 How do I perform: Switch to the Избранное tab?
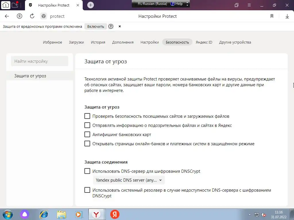[53, 42]
